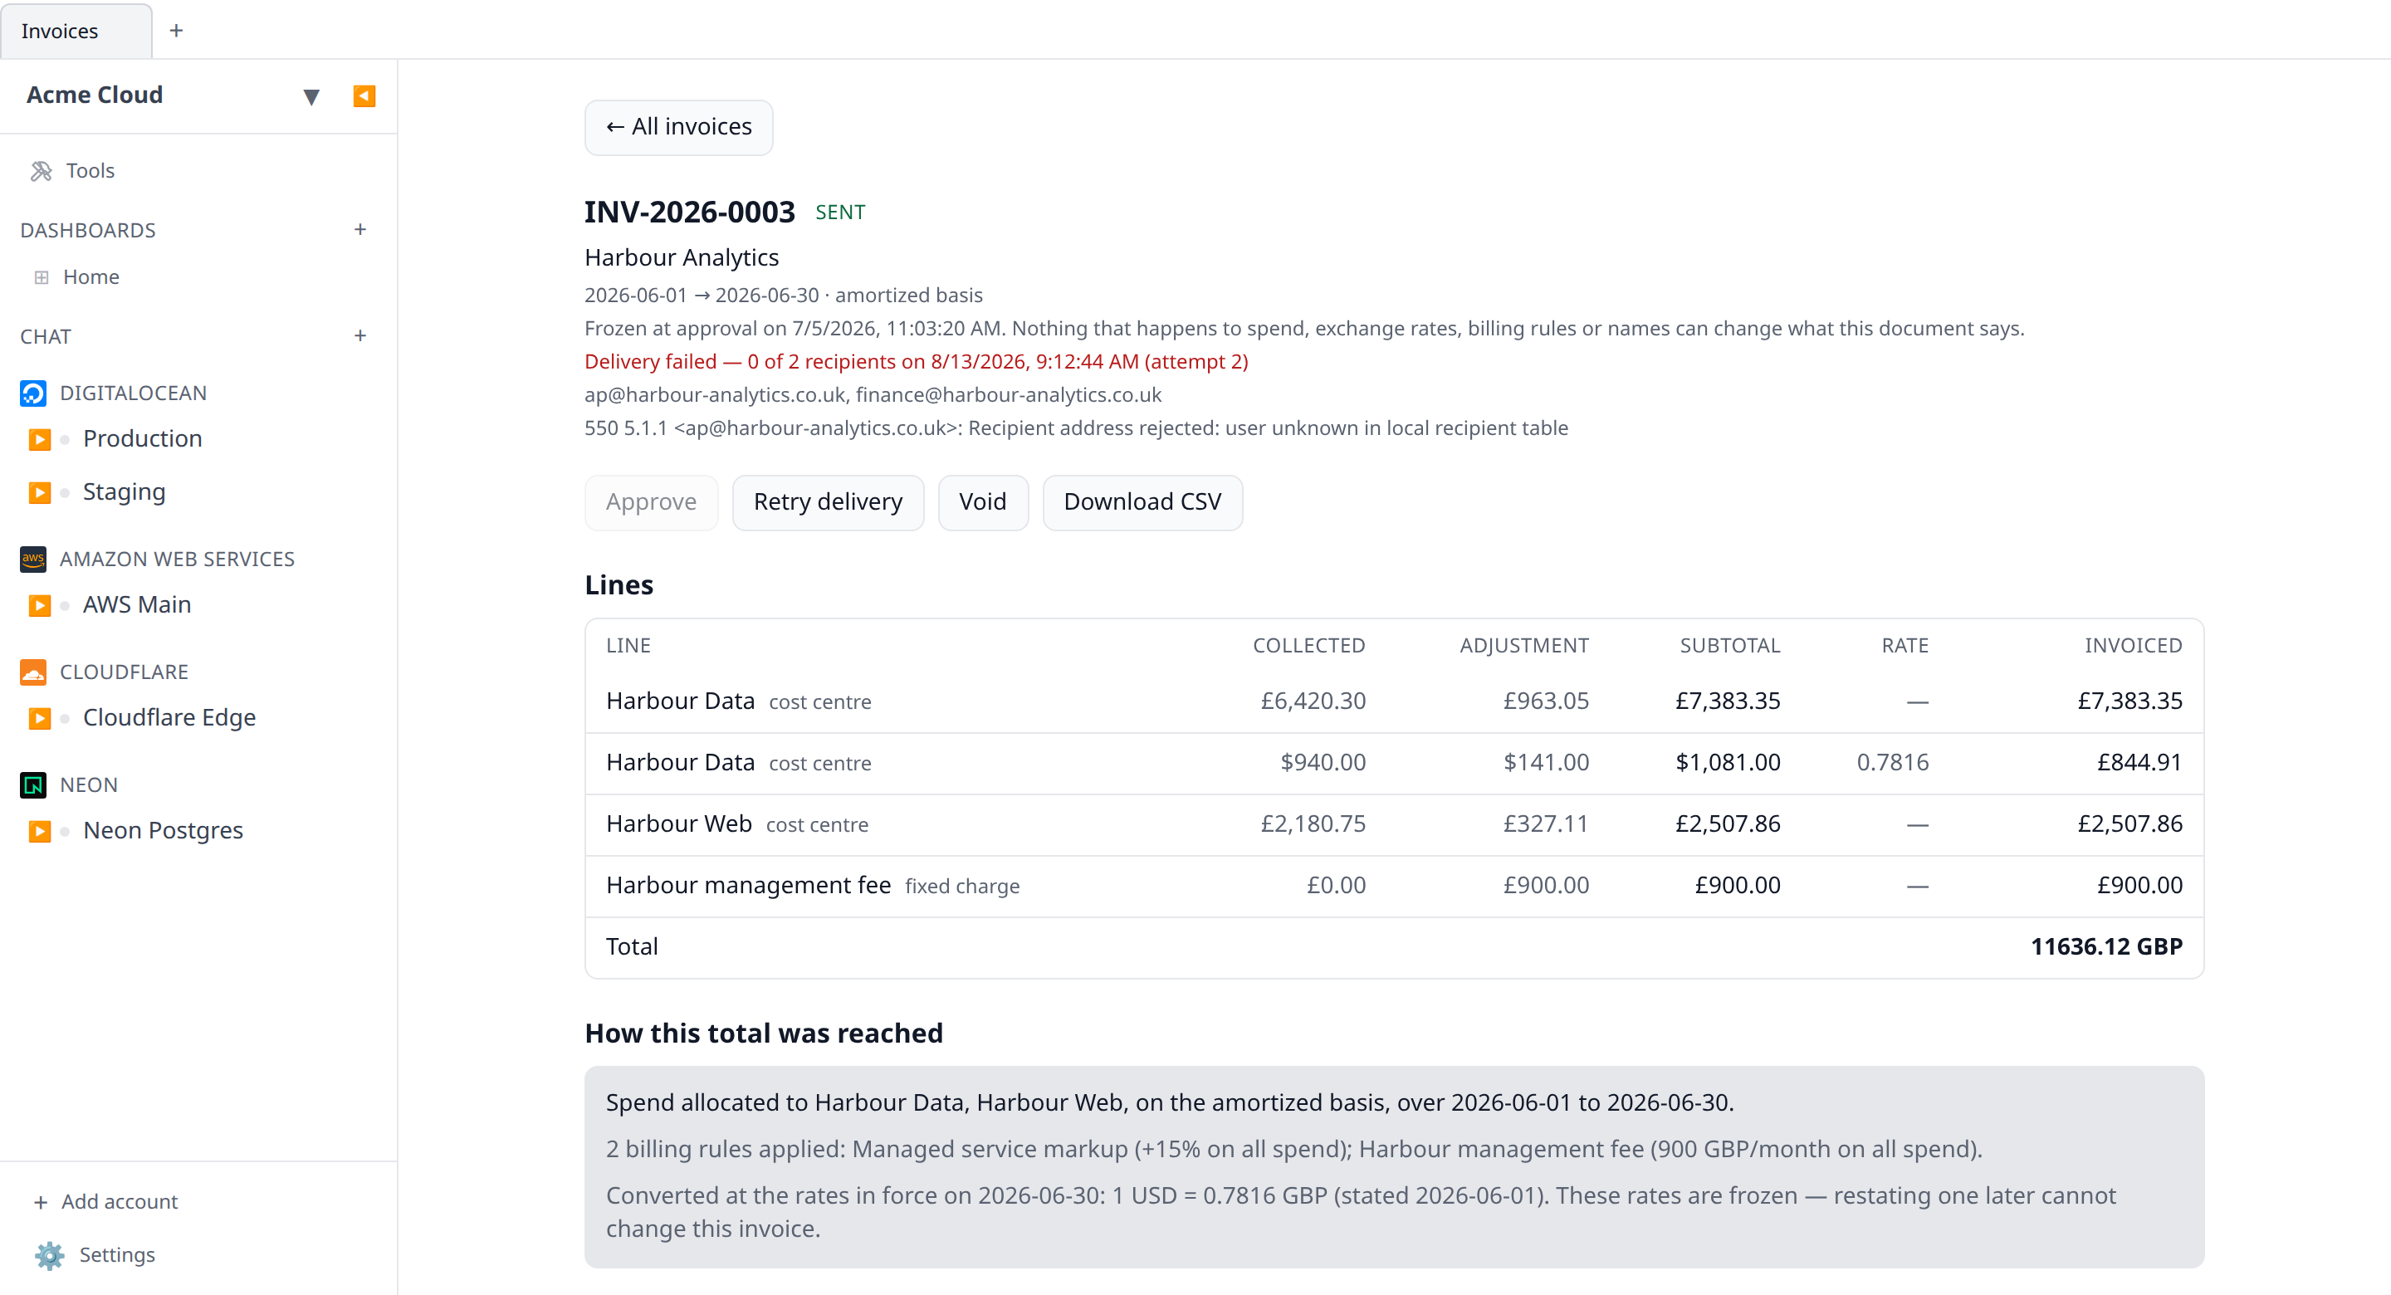Click the plus icon beside Dashboards

360,229
